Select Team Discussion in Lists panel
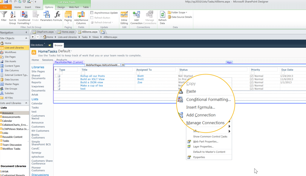Screen dimensions: 306x176 12,145
